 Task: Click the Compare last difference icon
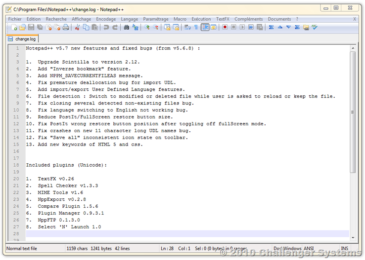[297, 28]
